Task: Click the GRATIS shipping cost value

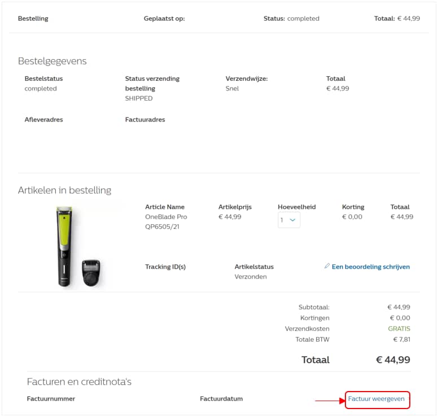Action: coord(399,329)
